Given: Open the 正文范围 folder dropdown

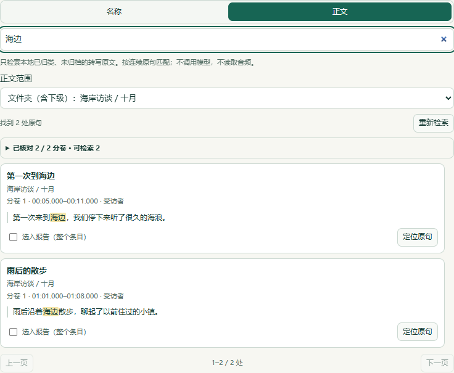Looking at the screenshot, I should point(227,98).
